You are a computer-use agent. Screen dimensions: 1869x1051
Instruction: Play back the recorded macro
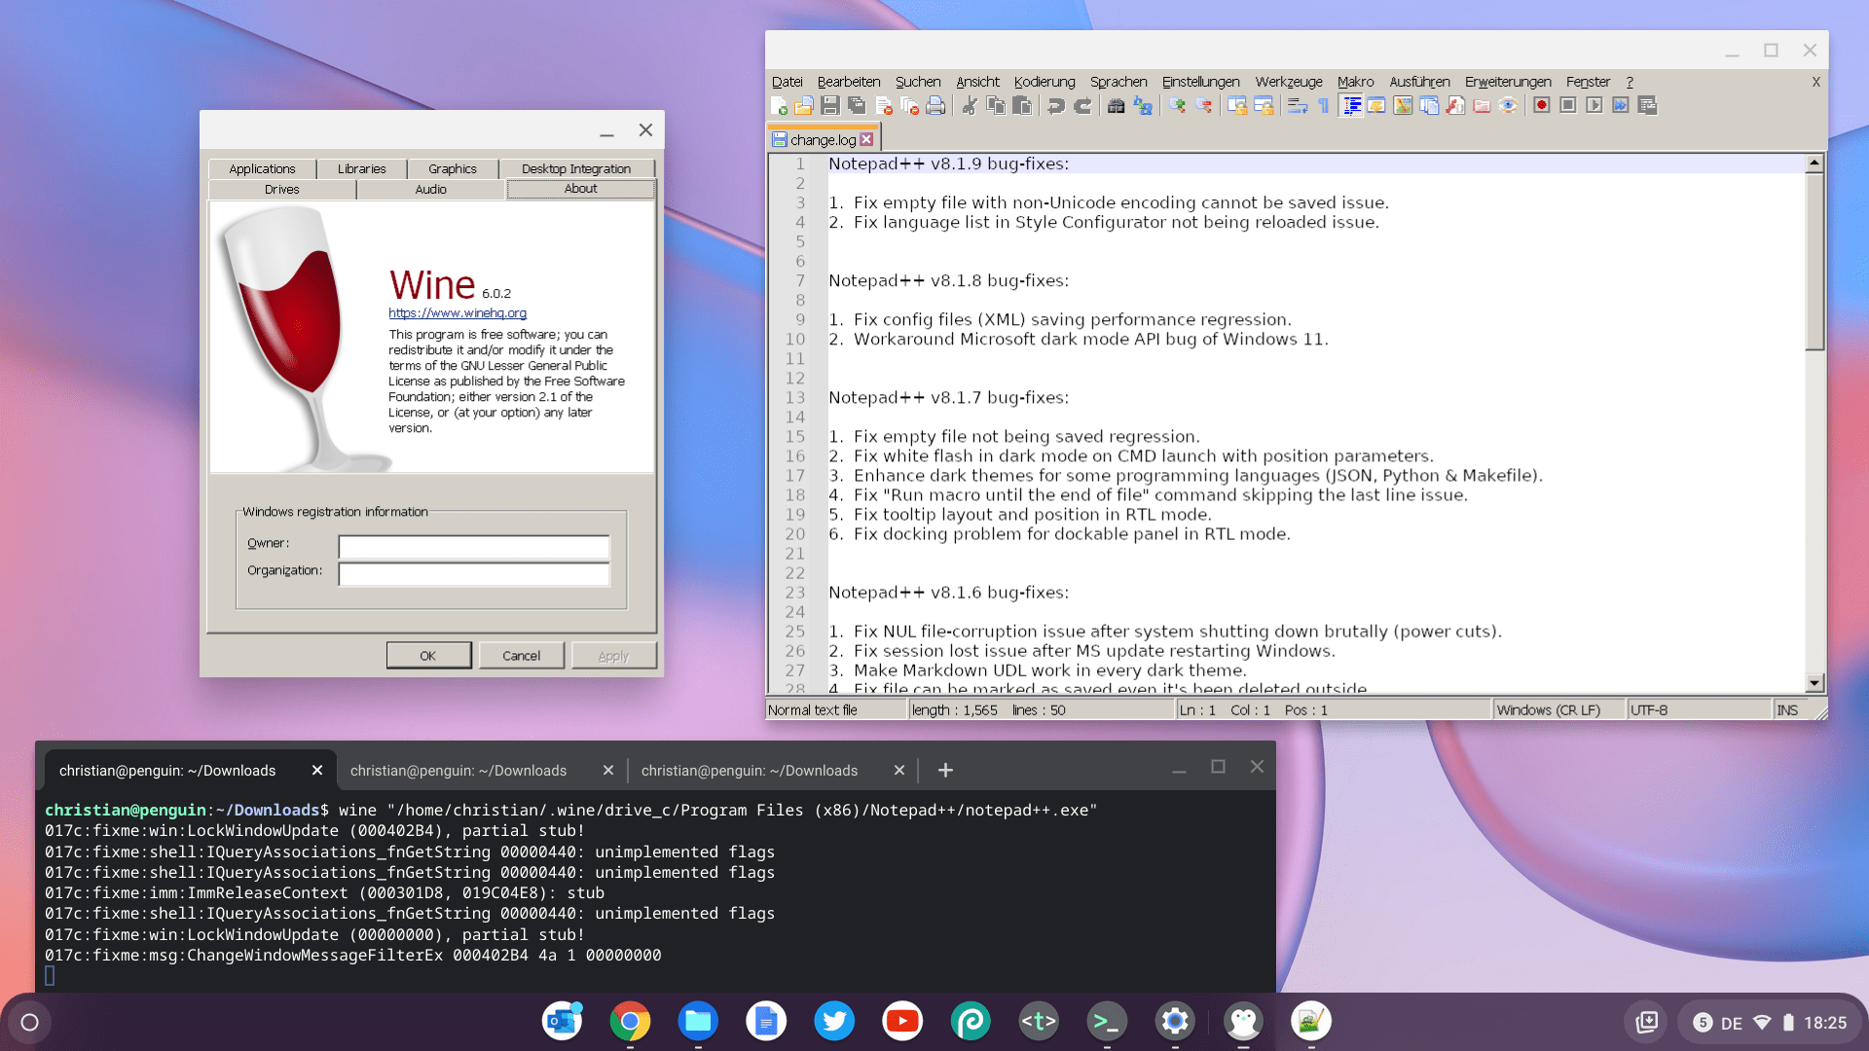coord(1594,105)
